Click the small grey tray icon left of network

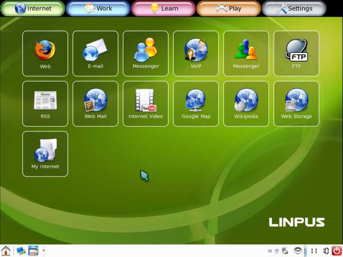(270, 251)
